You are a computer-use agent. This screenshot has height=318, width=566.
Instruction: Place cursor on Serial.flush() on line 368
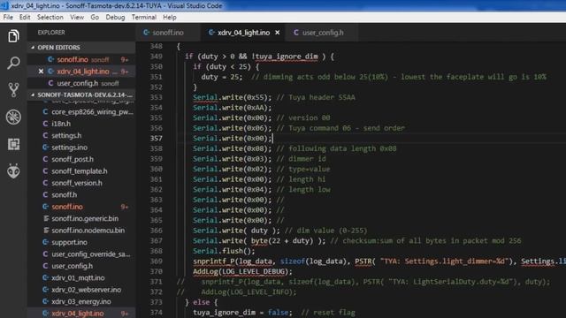[x=224, y=251]
